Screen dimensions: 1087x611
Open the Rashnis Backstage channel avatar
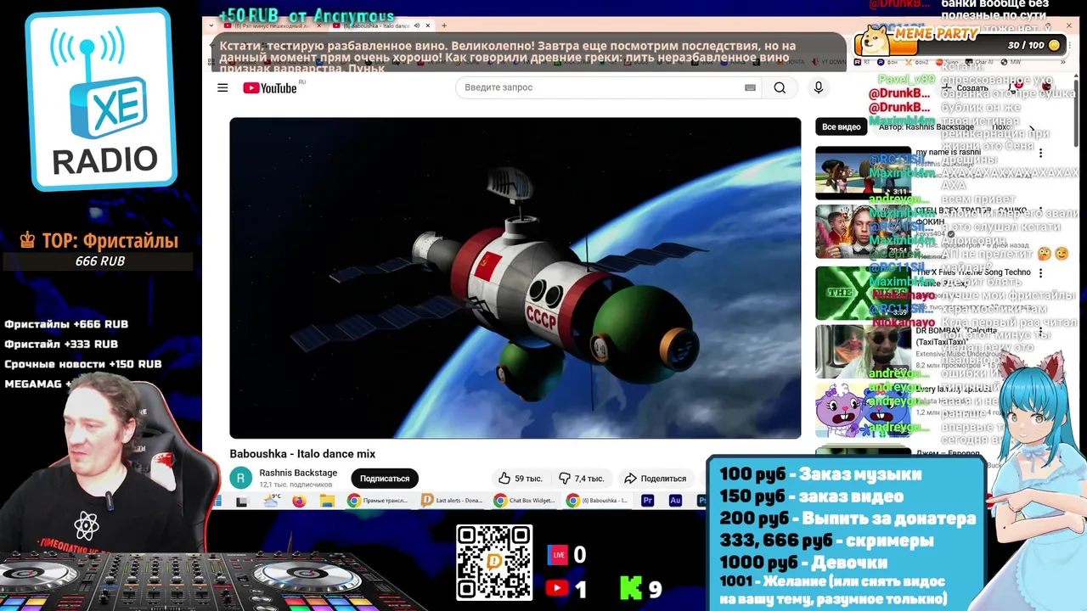241,479
